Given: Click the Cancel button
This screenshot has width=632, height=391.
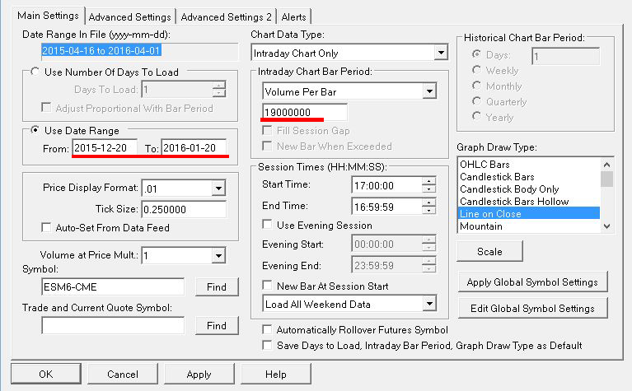Looking at the screenshot, I should coord(123,374).
